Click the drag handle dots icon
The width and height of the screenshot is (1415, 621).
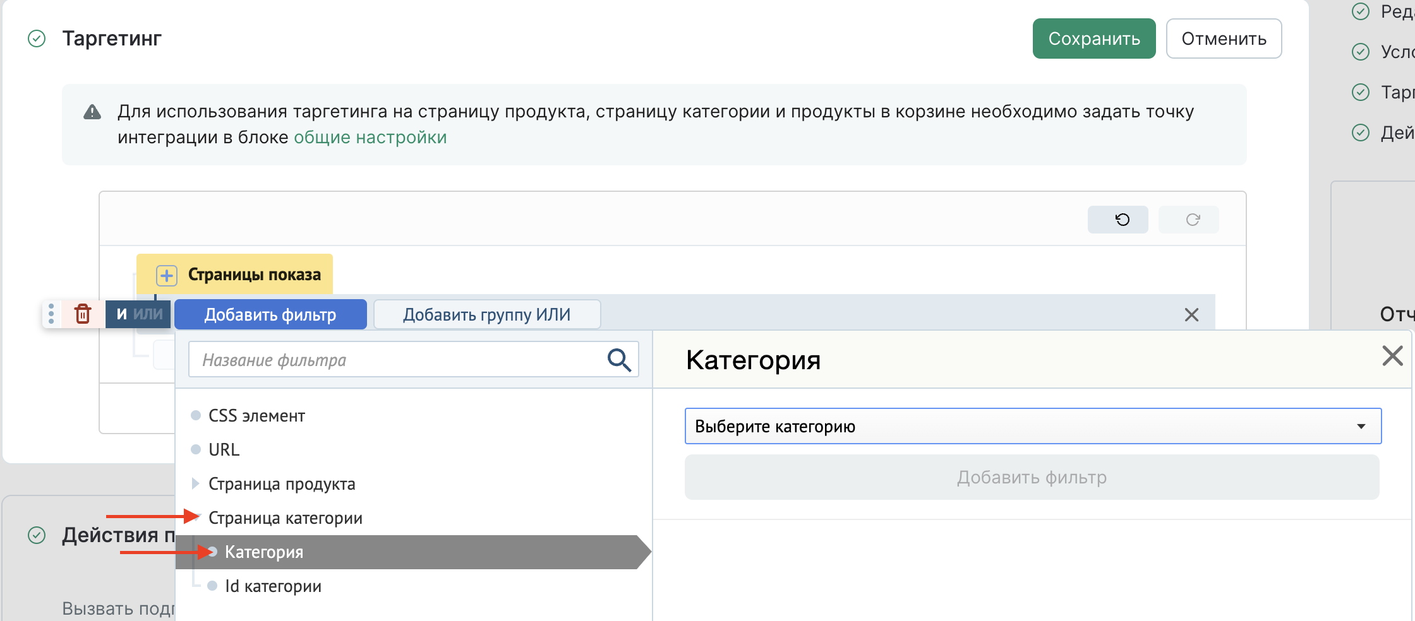[51, 314]
